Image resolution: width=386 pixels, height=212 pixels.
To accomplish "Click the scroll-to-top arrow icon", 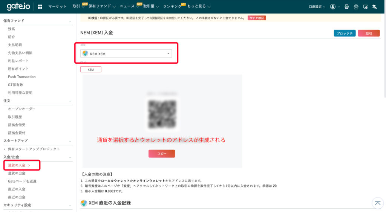I will click(x=378, y=203).
